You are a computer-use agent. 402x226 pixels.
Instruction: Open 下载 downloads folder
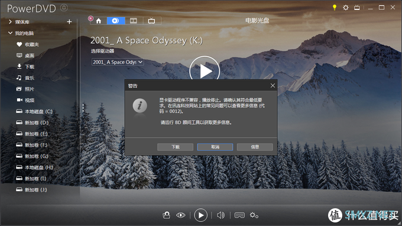coord(25,67)
